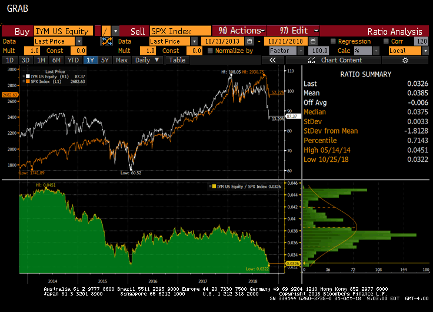Click the Hi: 0.0451 ratio label
The height and width of the screenshot is (312, 433).
tap(45, 185)
